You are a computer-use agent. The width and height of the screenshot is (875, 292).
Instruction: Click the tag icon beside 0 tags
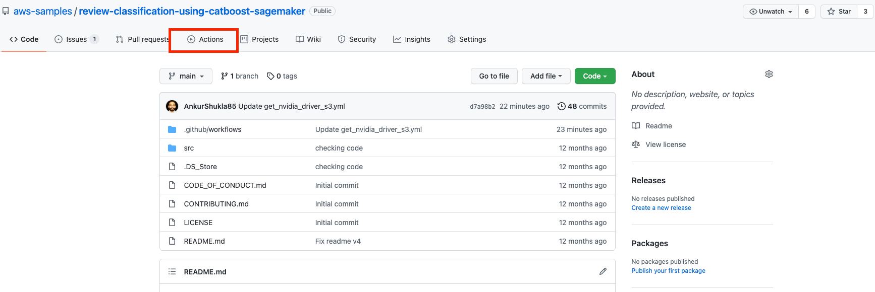point(270,76)
